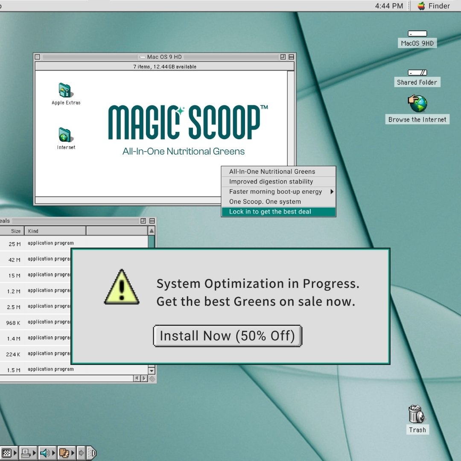Click the teal vertical scroll thumb in list window
461x461 pixels.
click(x=152, y=242)
